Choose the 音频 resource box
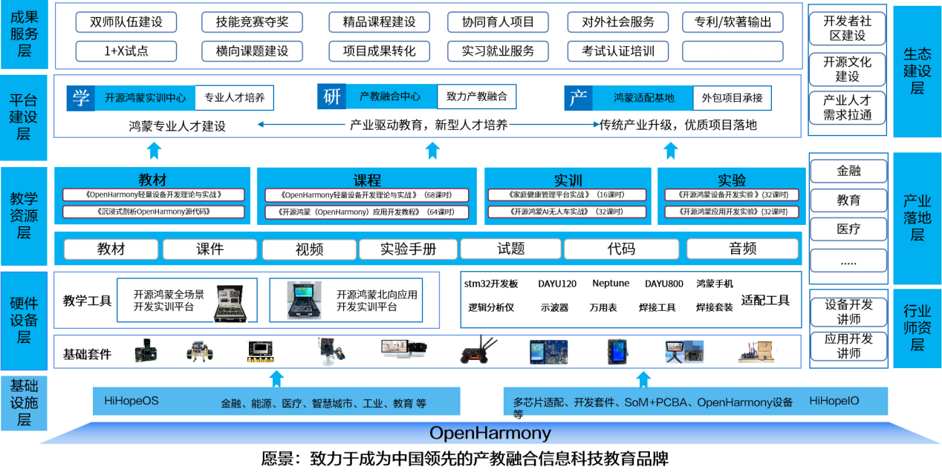942x475 pixels. [x=743, y=249]
